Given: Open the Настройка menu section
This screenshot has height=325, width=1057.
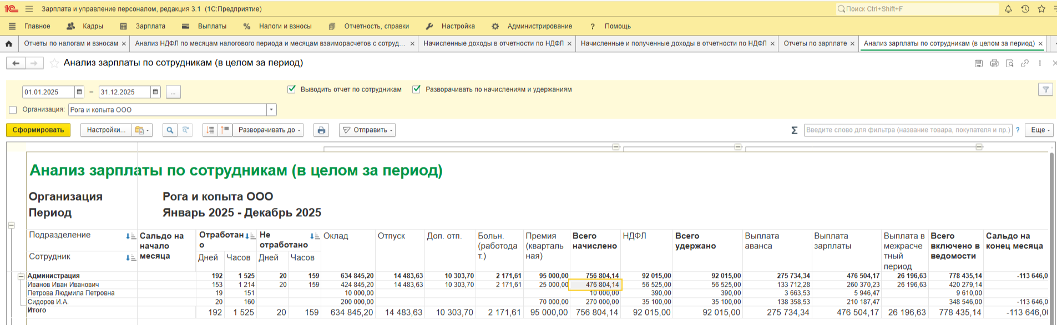Looking at the screenshot, I should [451, 26].
